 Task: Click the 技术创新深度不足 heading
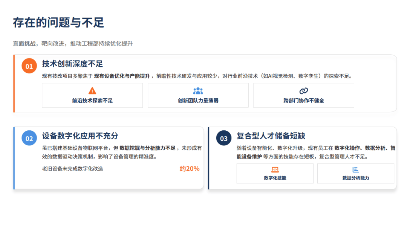click(x=72, y=64)
